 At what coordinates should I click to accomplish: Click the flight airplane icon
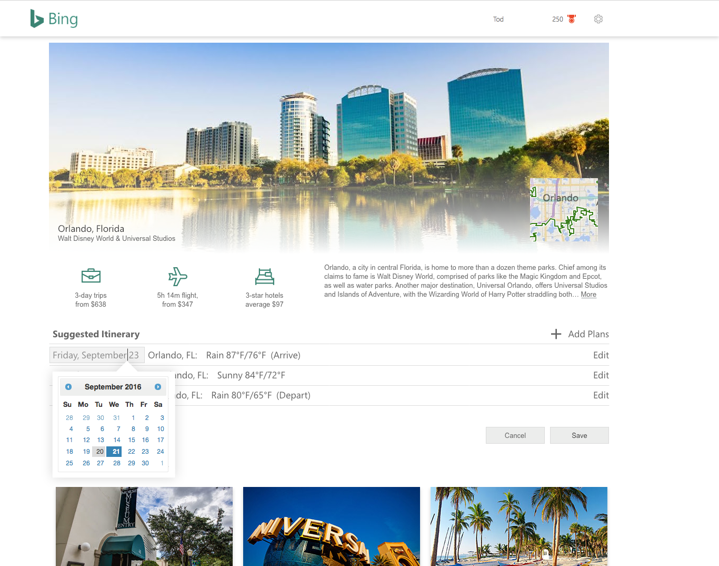click(x=178, y=276)
